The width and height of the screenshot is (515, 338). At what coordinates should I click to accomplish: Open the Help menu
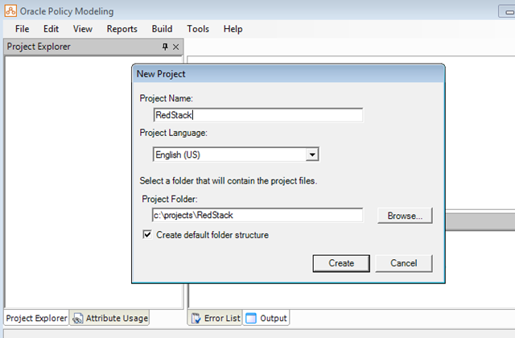pyautogui.click(x=233, y=29)
